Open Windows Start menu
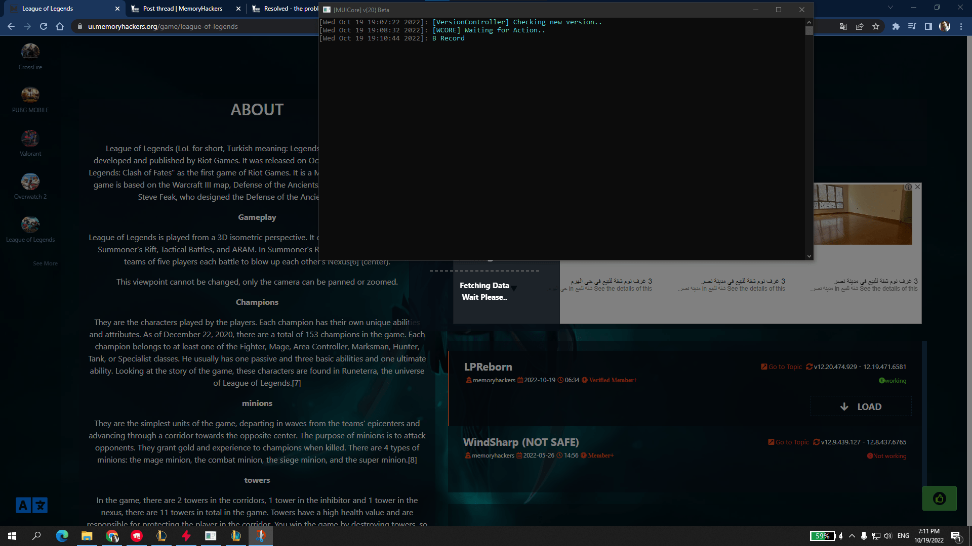Image resolution: width=972 pixels, height=546 pixels. pyautogui.click(x=12, y=536)
